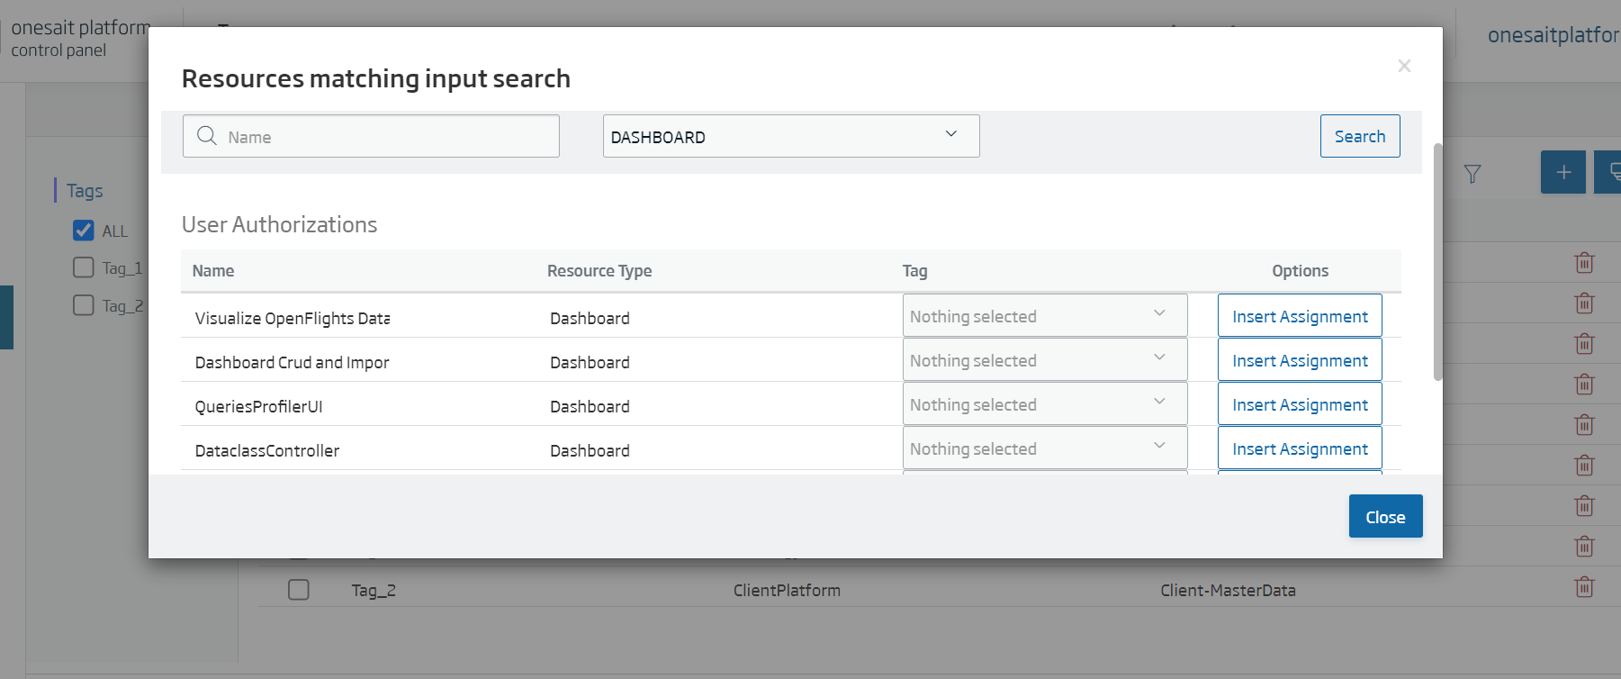Click the Search button in the dialog
Screen dimensions: 1621x679
click(1359, 136)
